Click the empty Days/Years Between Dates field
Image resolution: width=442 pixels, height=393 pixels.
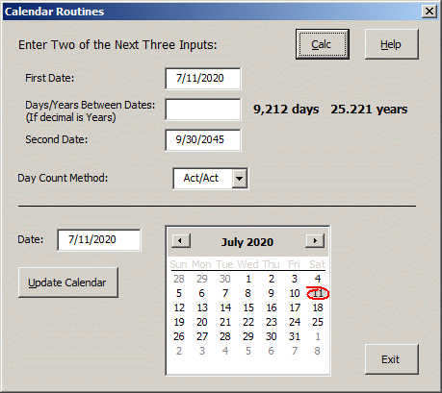click(203, 110)
